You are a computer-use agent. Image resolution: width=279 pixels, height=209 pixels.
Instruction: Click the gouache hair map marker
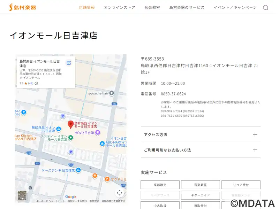112,93
